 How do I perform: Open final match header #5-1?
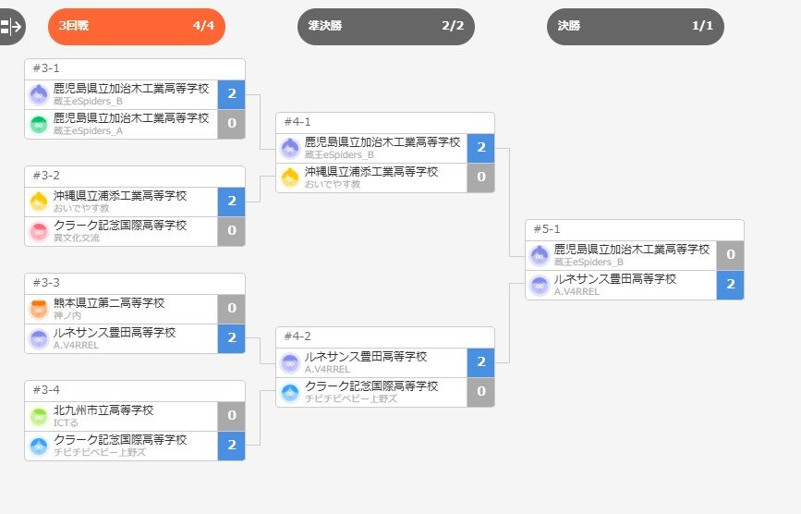click(635, 230)
